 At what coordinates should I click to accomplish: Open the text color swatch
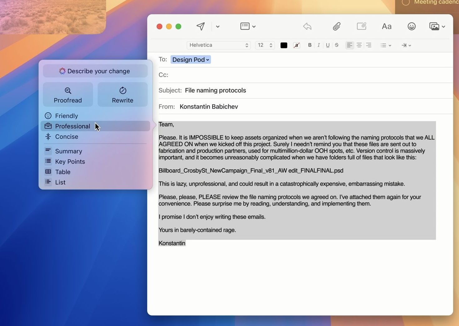point(284,45)
